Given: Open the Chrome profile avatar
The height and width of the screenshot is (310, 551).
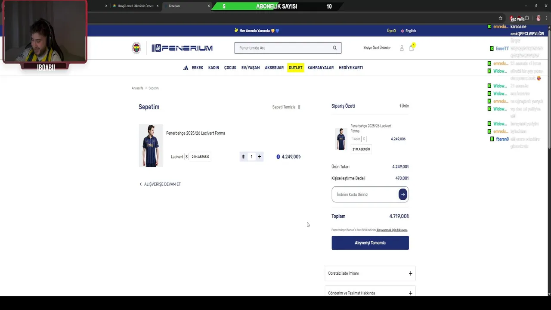Looking at the screenshot, I should 538,19.
